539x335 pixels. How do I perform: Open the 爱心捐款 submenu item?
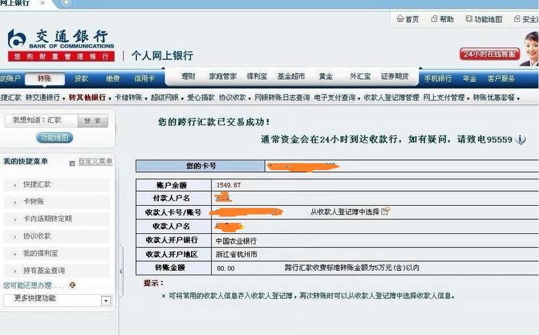(200, 98)
